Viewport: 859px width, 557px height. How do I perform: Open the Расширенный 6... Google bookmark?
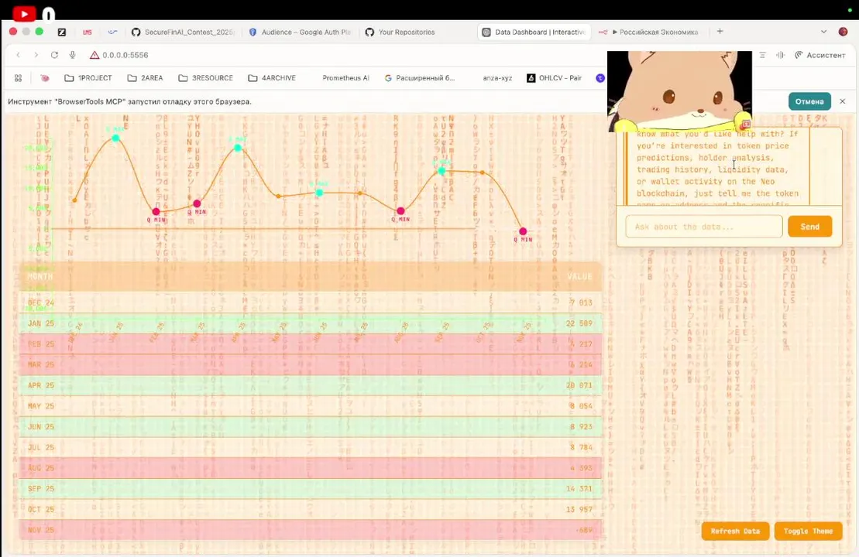(420, 77)
